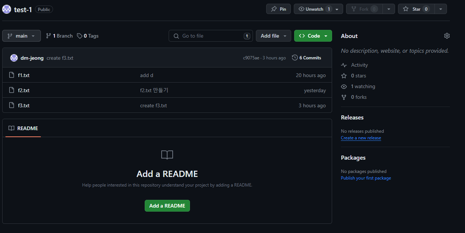This screenshot has height=233, width=465.
Task: Open the Star lists dropdown arrow
Action: (x=441, y=9)
